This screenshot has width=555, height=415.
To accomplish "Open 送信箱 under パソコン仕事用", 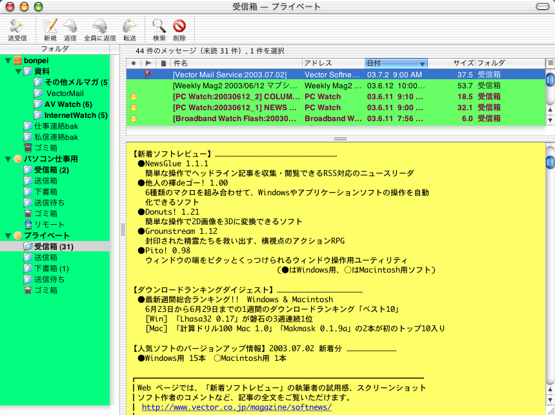I will click(41, 181).
